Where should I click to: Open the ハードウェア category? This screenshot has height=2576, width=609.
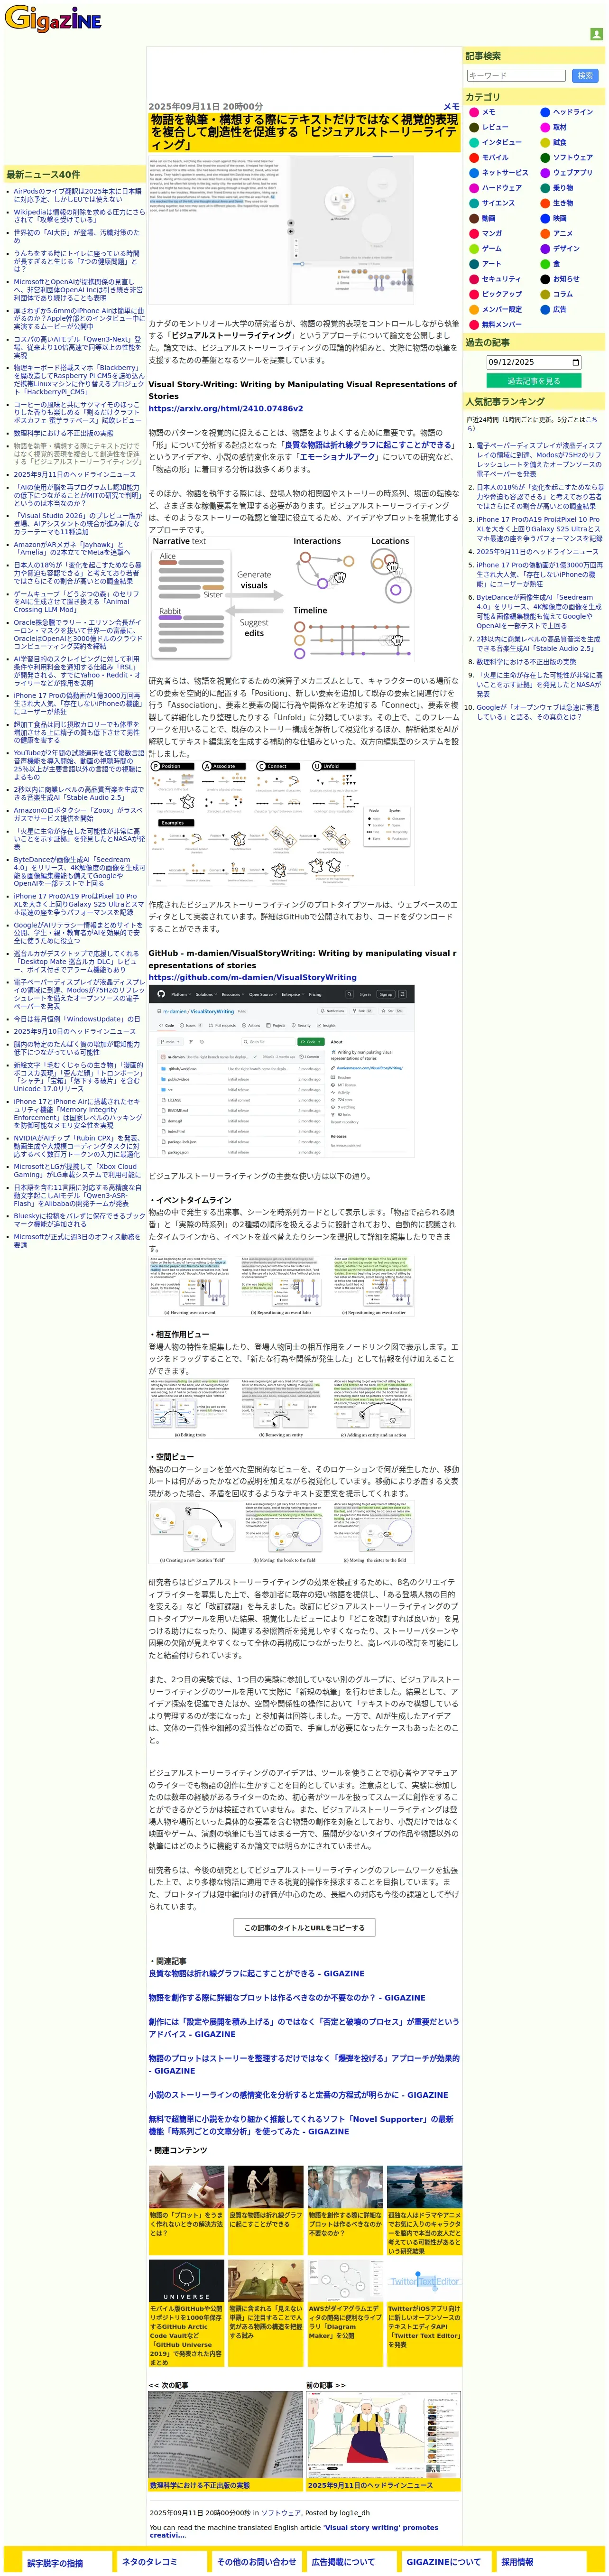pyautogui.click(x=502, y=188)
